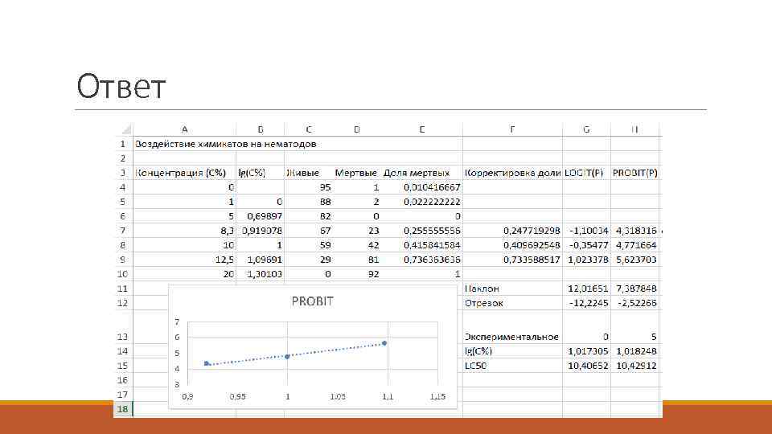Screen dimensions: 772x434
Task: Select the PROBIT chart title
Action: [x=312, y=301]
